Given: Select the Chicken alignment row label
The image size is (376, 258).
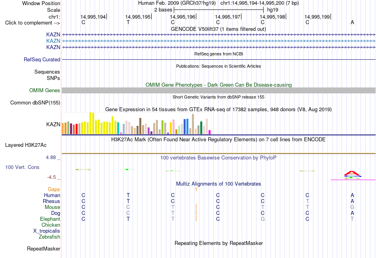Looking at the screenshot, I should pos(51,225).
